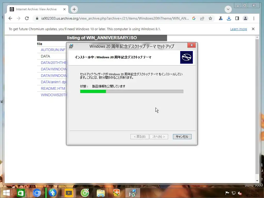Open the DATA/anim1 file link
This screenshot has width=264, height=198.
(54, 82)
